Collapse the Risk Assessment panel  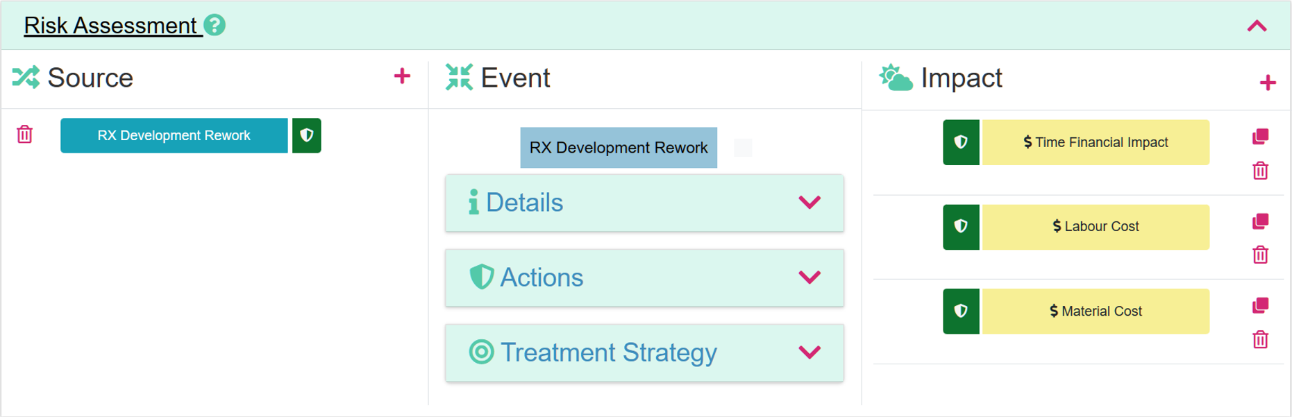tap(1257, 26)
